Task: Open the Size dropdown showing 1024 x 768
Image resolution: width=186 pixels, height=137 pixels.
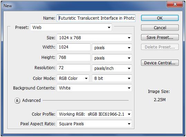Action: tap(94, 38)
